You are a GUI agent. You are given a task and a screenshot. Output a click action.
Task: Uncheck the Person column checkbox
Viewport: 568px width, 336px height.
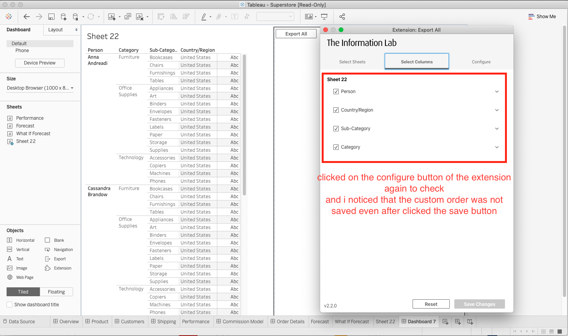pyautogui.click(x=336, y=91)
